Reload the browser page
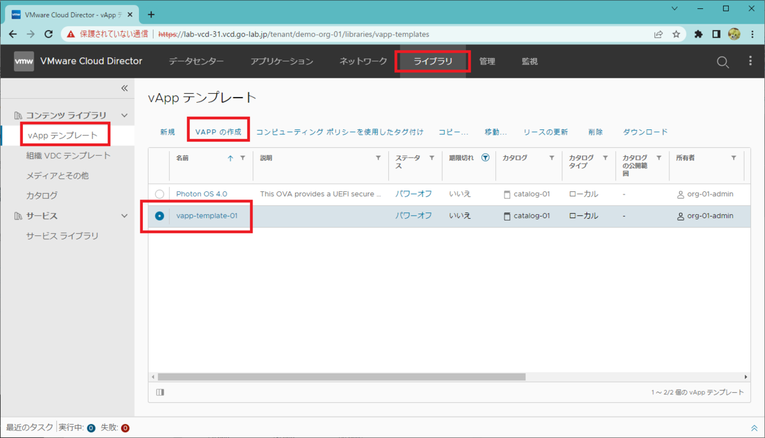 click(49, 34)
